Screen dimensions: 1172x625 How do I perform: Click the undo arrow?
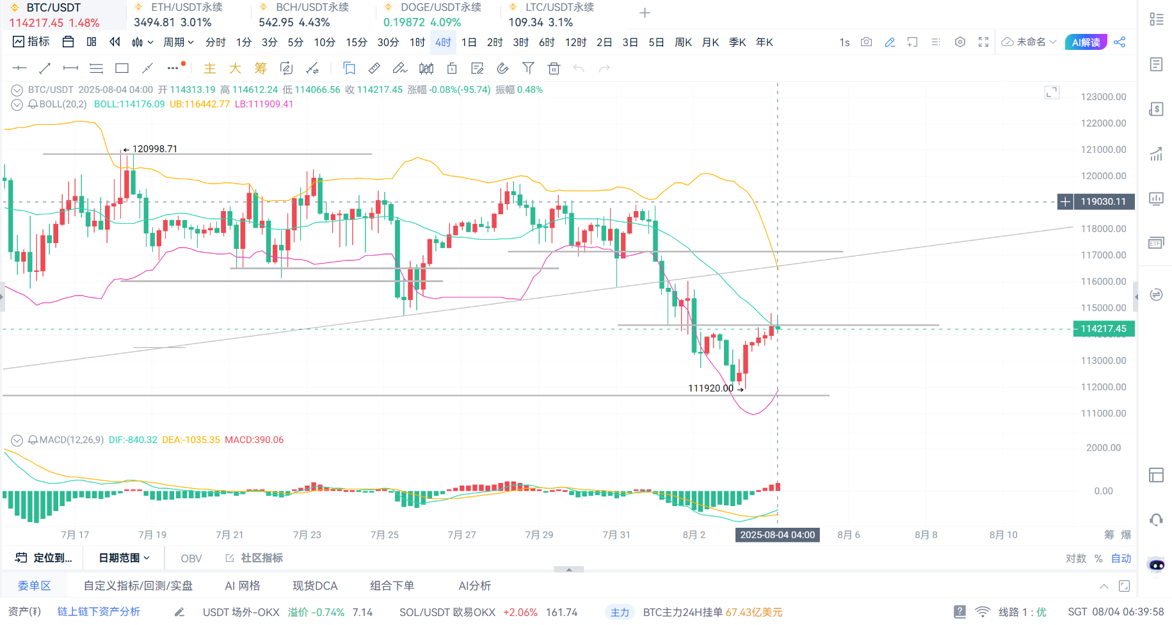coord(579,68)
